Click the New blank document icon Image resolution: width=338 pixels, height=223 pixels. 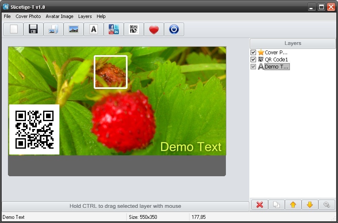pos(13,29)
